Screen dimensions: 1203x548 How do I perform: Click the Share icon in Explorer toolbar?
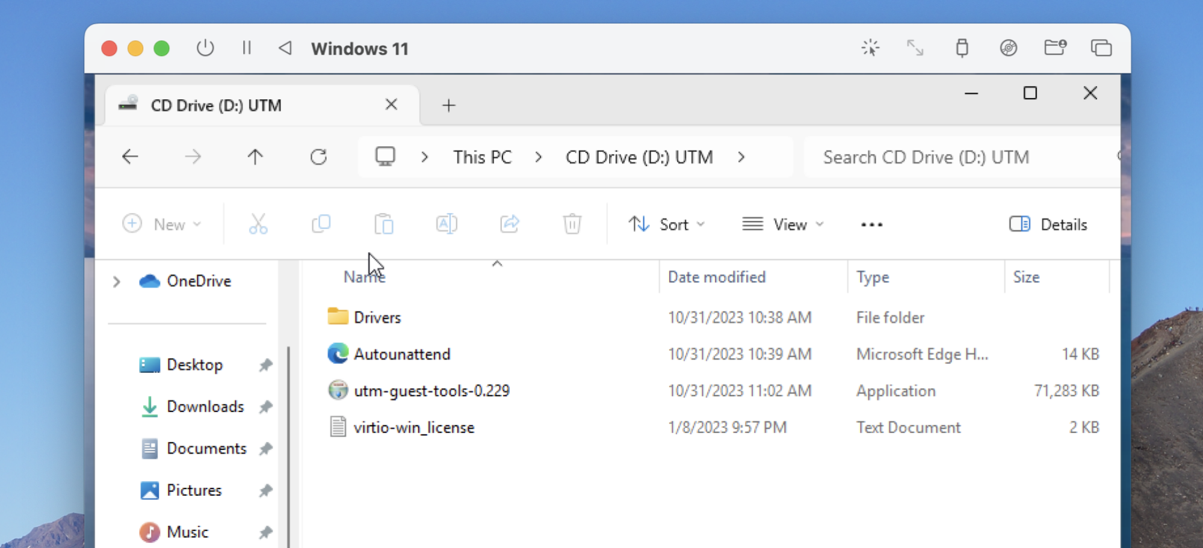point(509,224)
